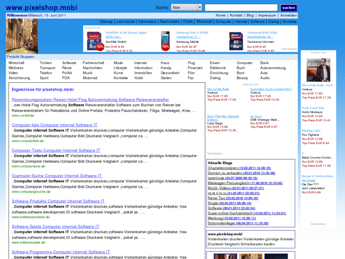Click the Der Letzte Bulle album cover
Screen dimensions: 345x259
point(318,70)
